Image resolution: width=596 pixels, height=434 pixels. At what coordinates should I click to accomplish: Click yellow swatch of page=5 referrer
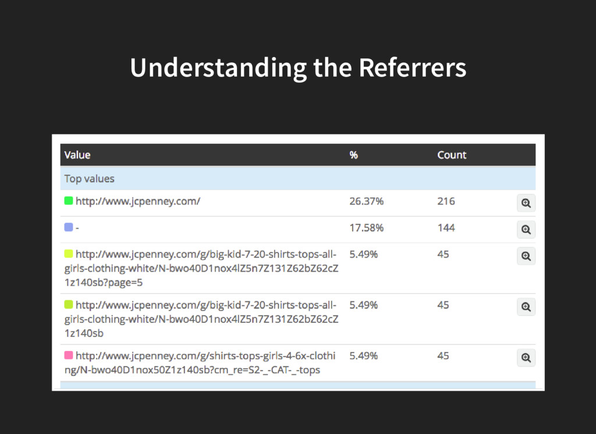(x=69, y=254)
